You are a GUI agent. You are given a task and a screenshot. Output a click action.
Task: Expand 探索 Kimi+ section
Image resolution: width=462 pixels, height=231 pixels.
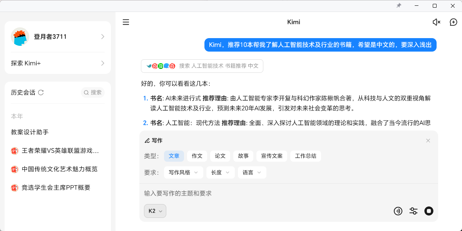pyautogui.click(x=57, y=63)
